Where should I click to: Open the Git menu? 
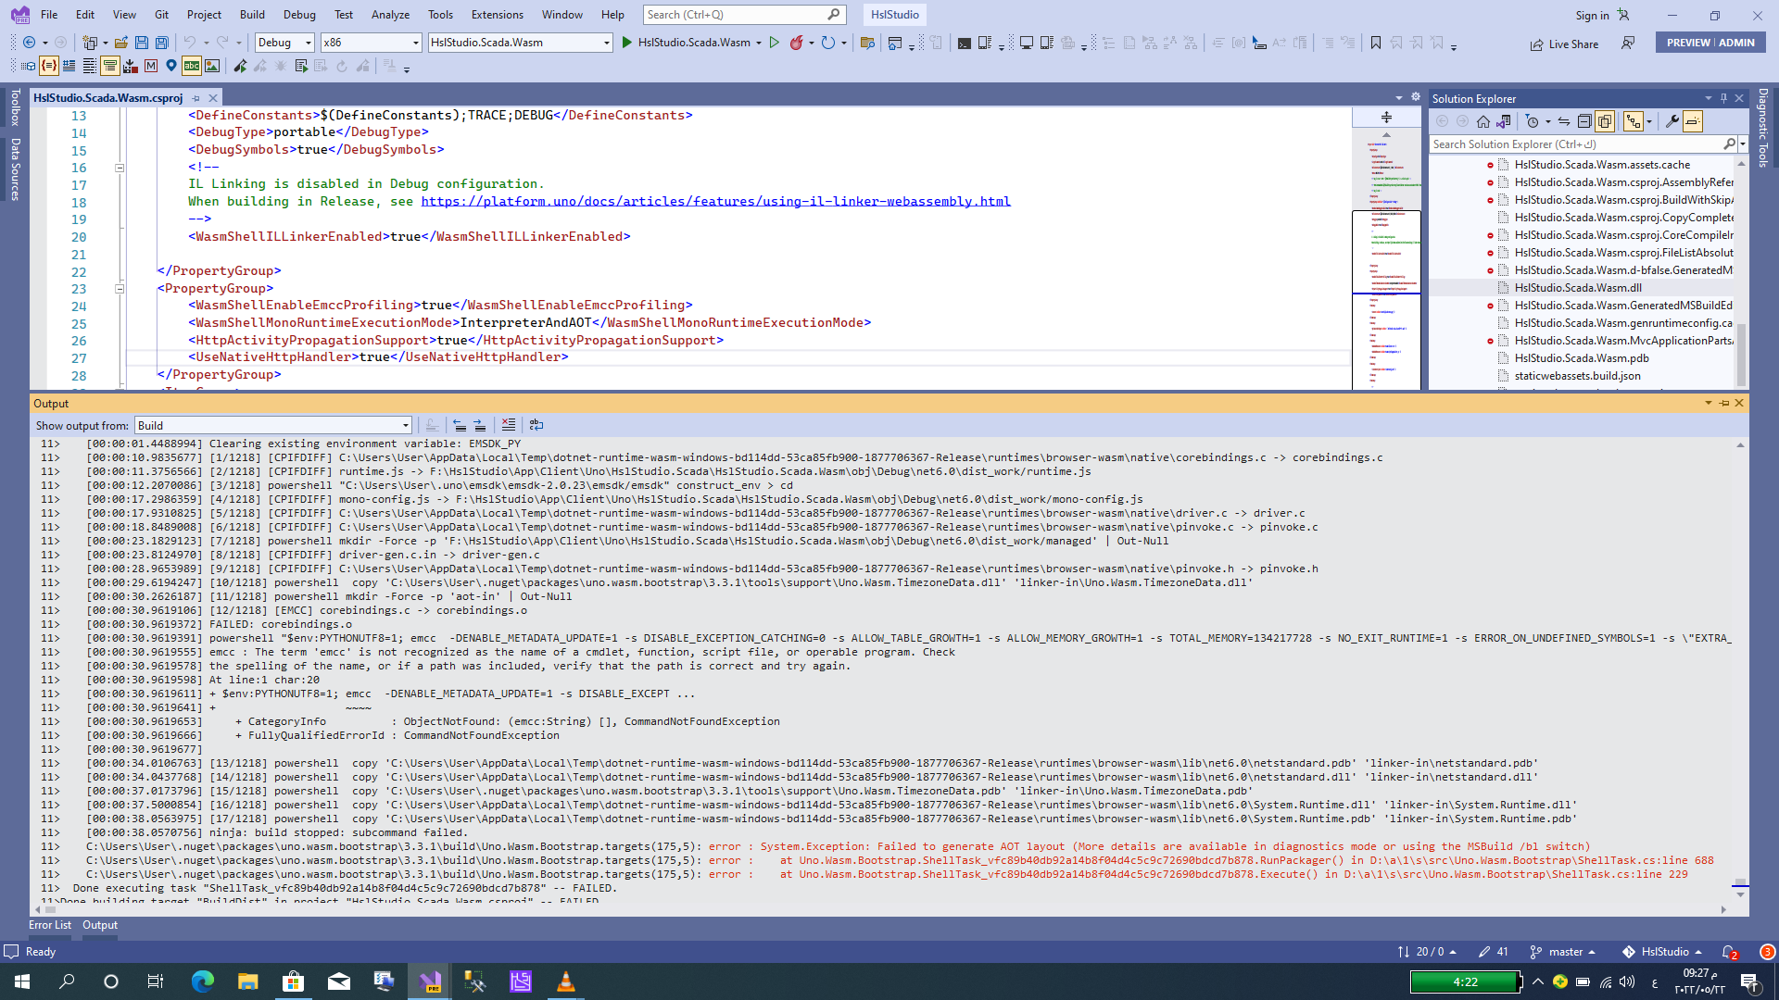(162, 15)
